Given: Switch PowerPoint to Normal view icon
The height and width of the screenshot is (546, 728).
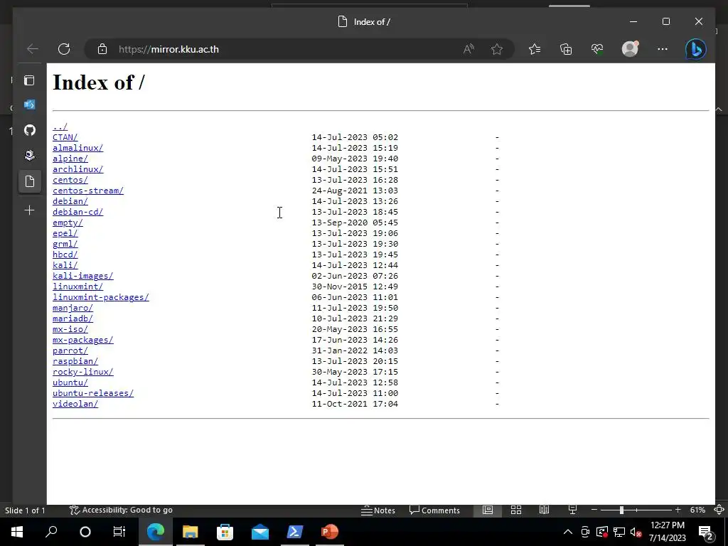Looking at the screenshot, I should 488,510.
